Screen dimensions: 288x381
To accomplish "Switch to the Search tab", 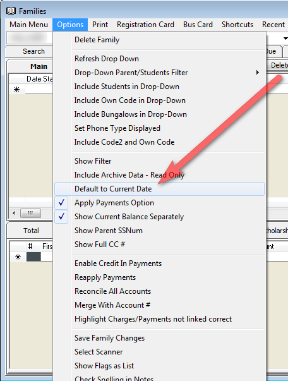I will [x=33, y=51].
